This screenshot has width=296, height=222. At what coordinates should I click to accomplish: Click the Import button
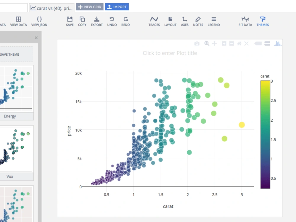point(117,7)
